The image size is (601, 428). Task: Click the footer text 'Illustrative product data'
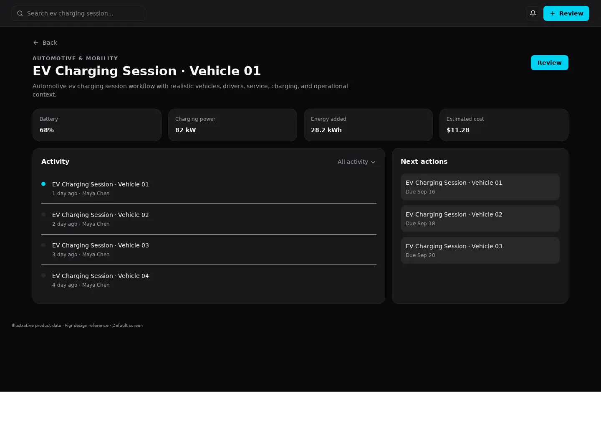tap(36, 326)
